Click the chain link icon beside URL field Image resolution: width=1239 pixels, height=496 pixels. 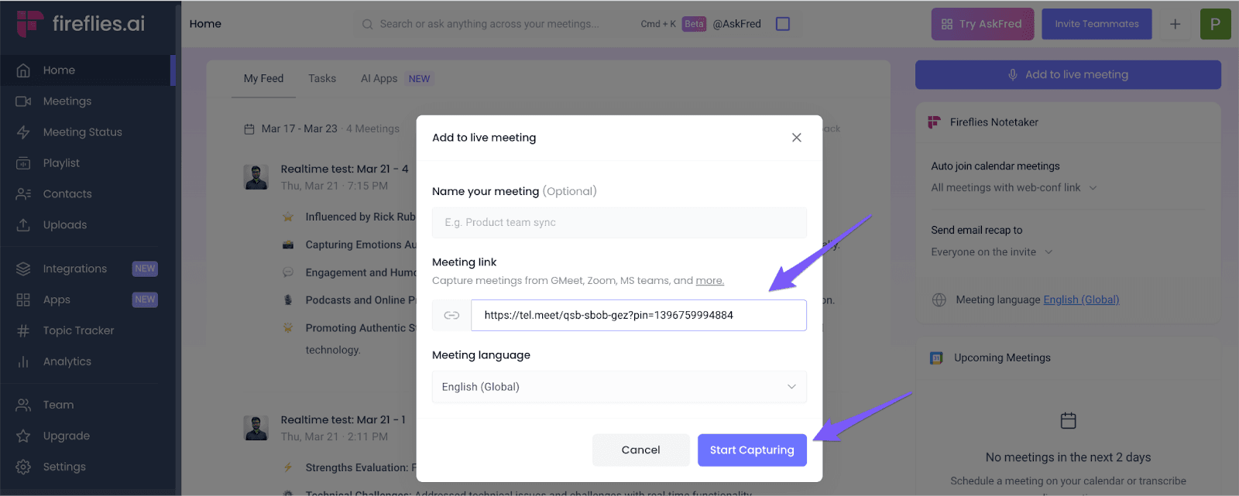(x=451, y=316)
